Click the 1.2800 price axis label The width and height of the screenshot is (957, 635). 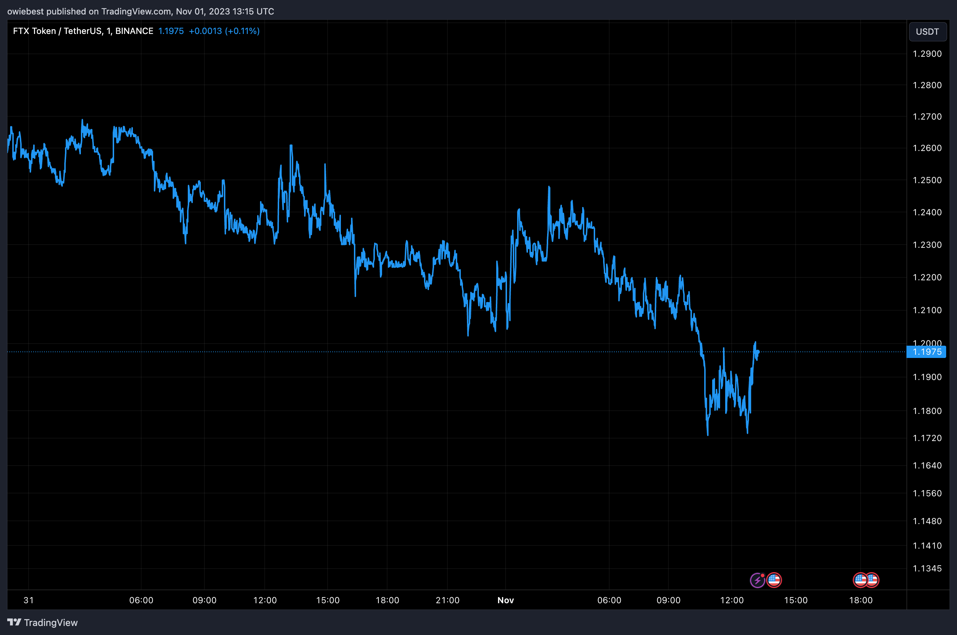point(927,85)
